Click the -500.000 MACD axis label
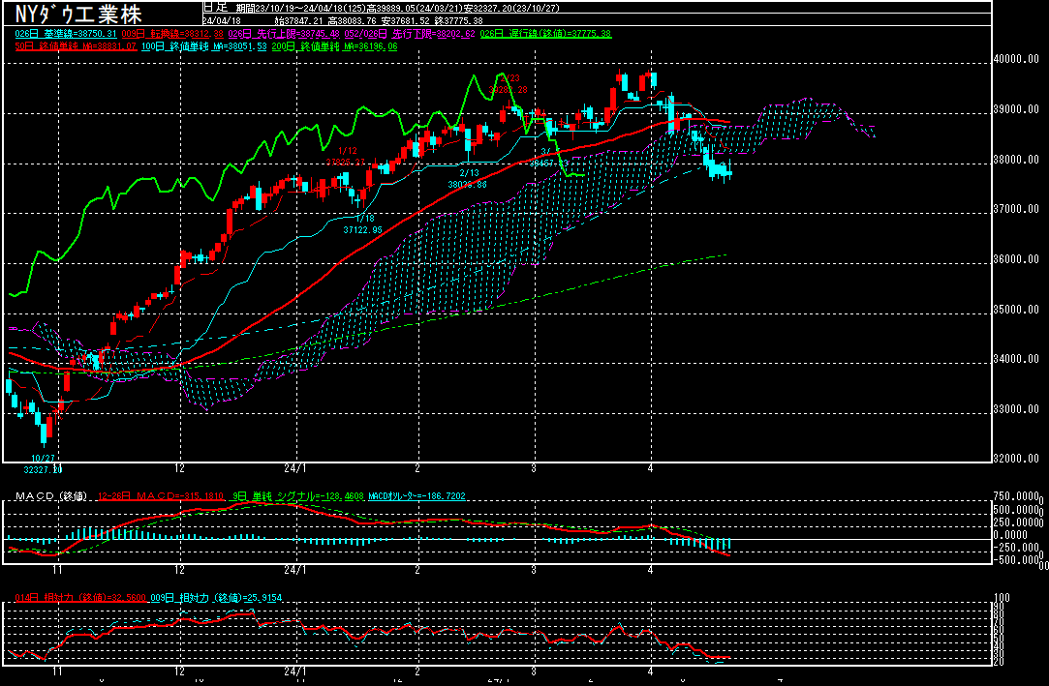Viewport: 1049px width, 686px height. (x=1015, y=560)
